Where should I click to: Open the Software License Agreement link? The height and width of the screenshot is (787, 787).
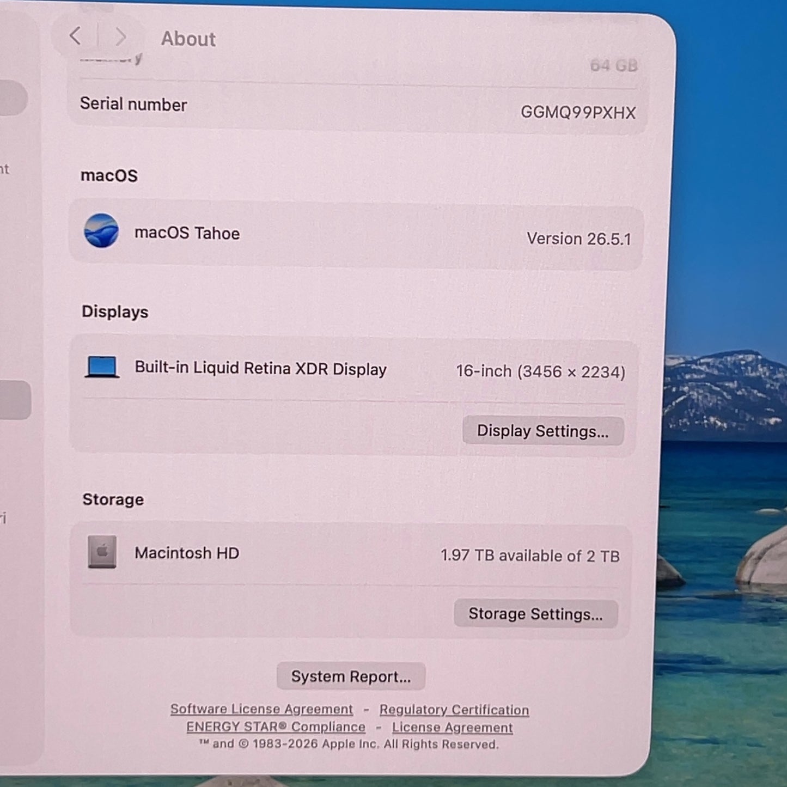261,709
